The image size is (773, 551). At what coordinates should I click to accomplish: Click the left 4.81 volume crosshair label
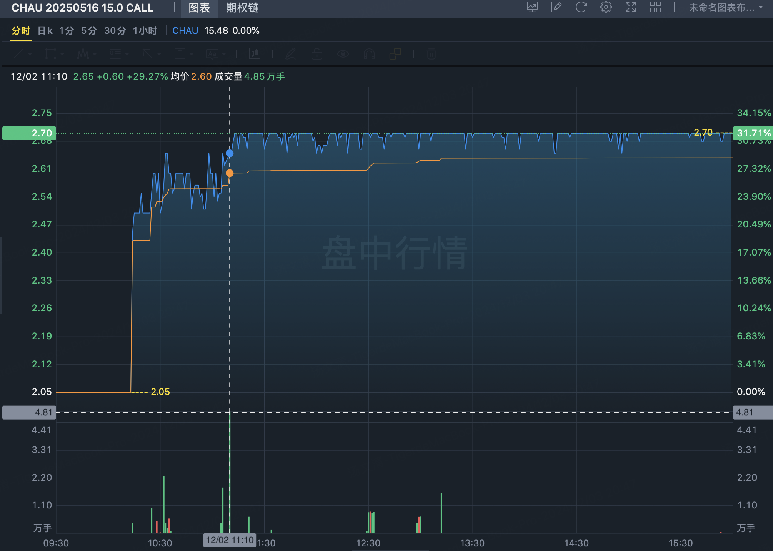pos(29,412)
